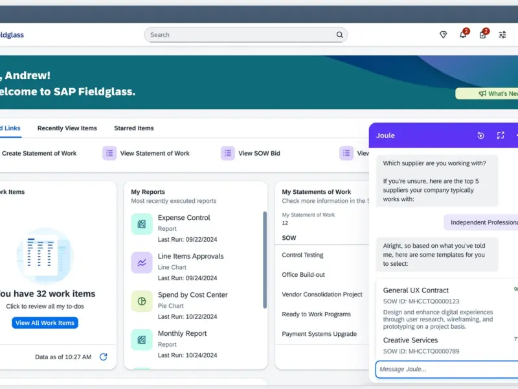Expand Joule panel to full screen
This screenshot has width=518, height=389.
501,136
